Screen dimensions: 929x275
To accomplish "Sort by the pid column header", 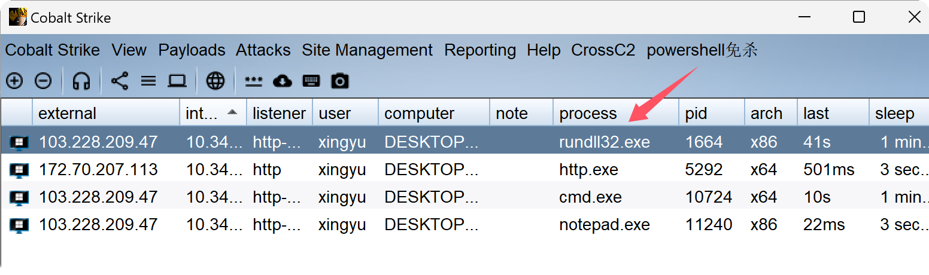I will [712, 113].
